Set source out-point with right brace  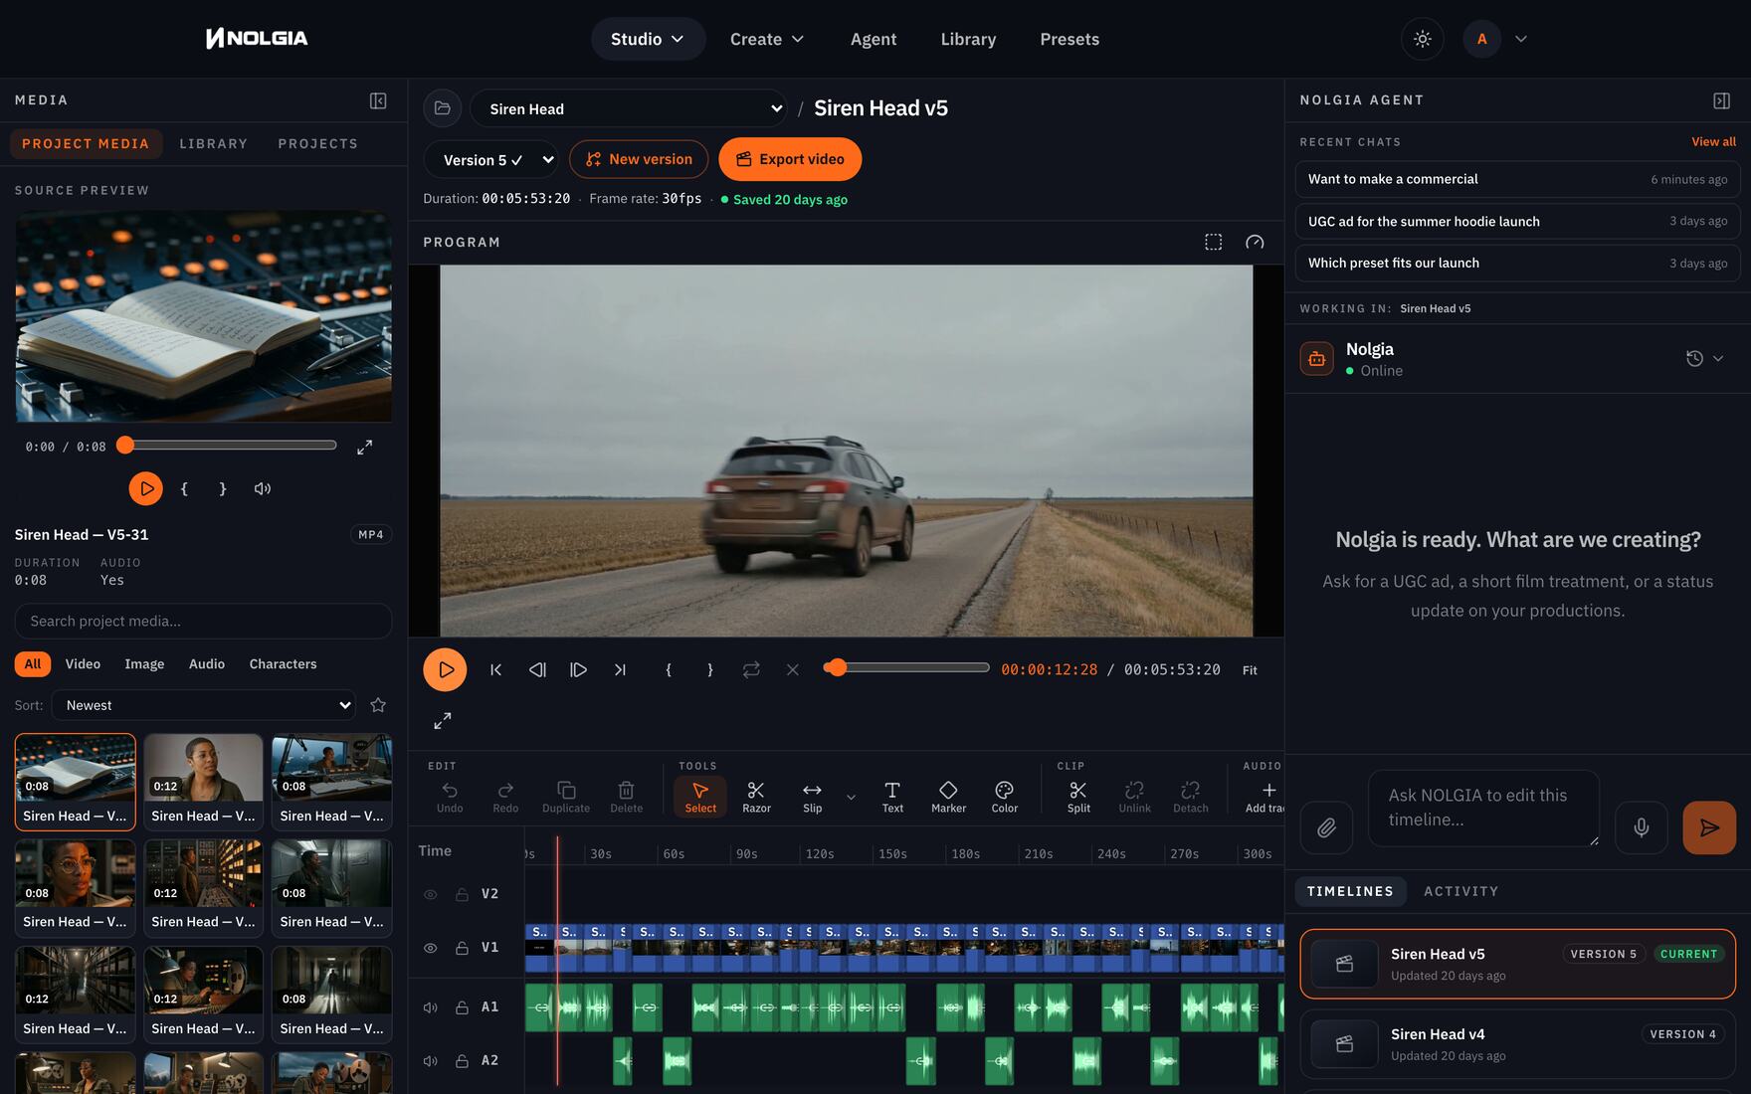pos(223,488)
